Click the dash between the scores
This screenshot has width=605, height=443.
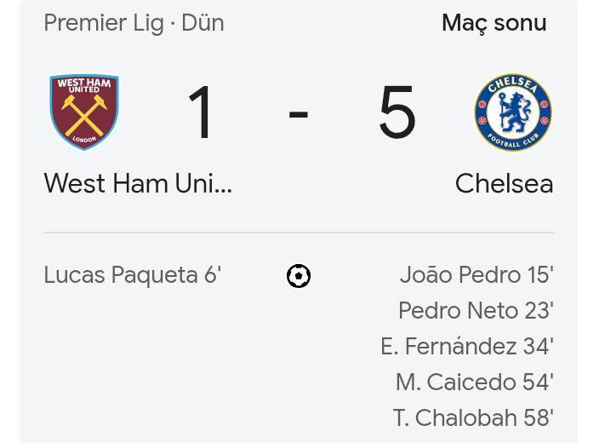299,114
